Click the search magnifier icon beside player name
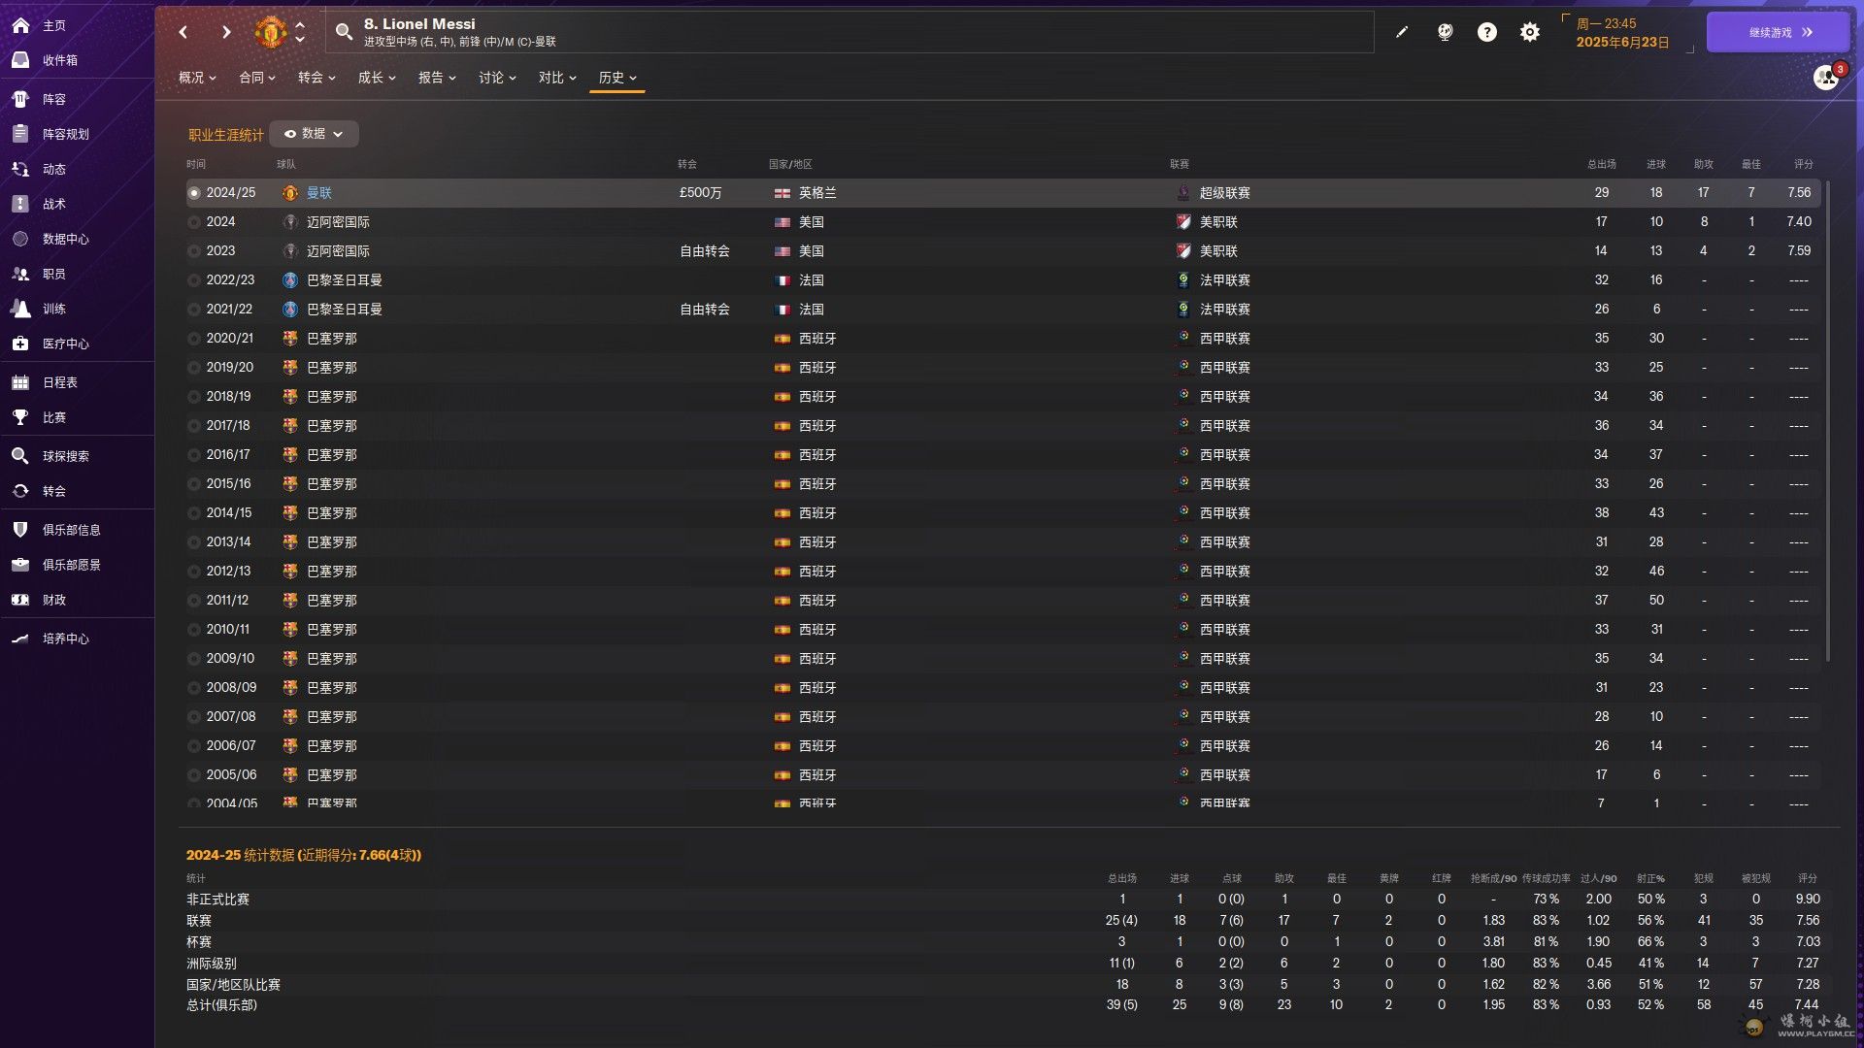This screenshot has height=1048, width=1864. point(344,32)
